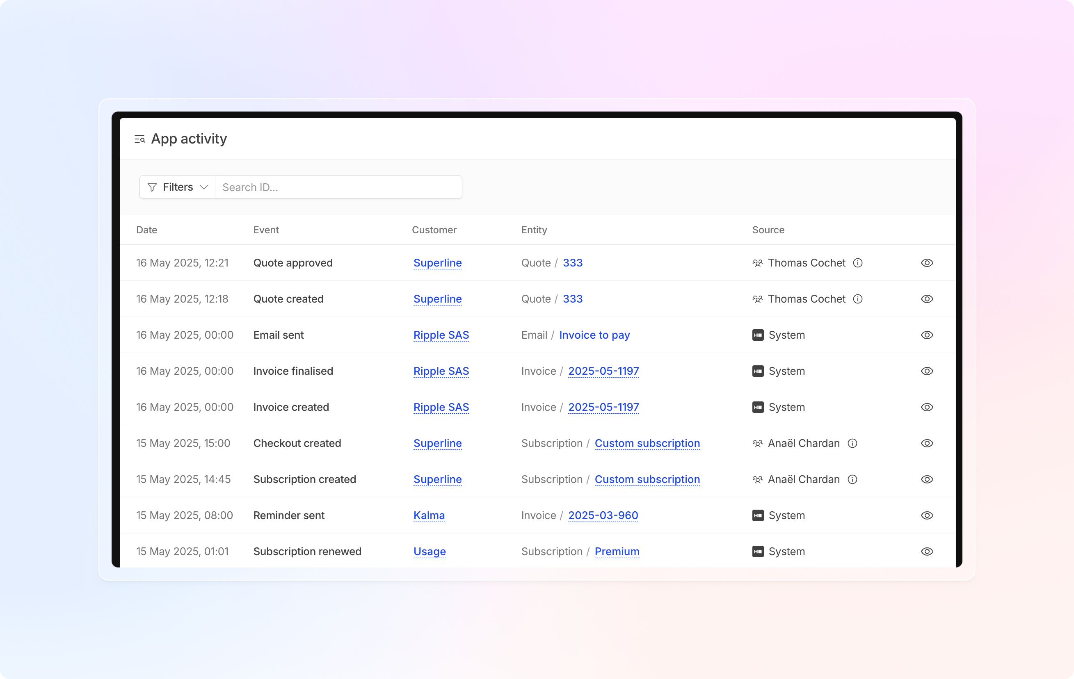
Task: Open invoice 2025-05-1197 in Invoice created row
Action: pyautogui.click(x=603, y=408)
